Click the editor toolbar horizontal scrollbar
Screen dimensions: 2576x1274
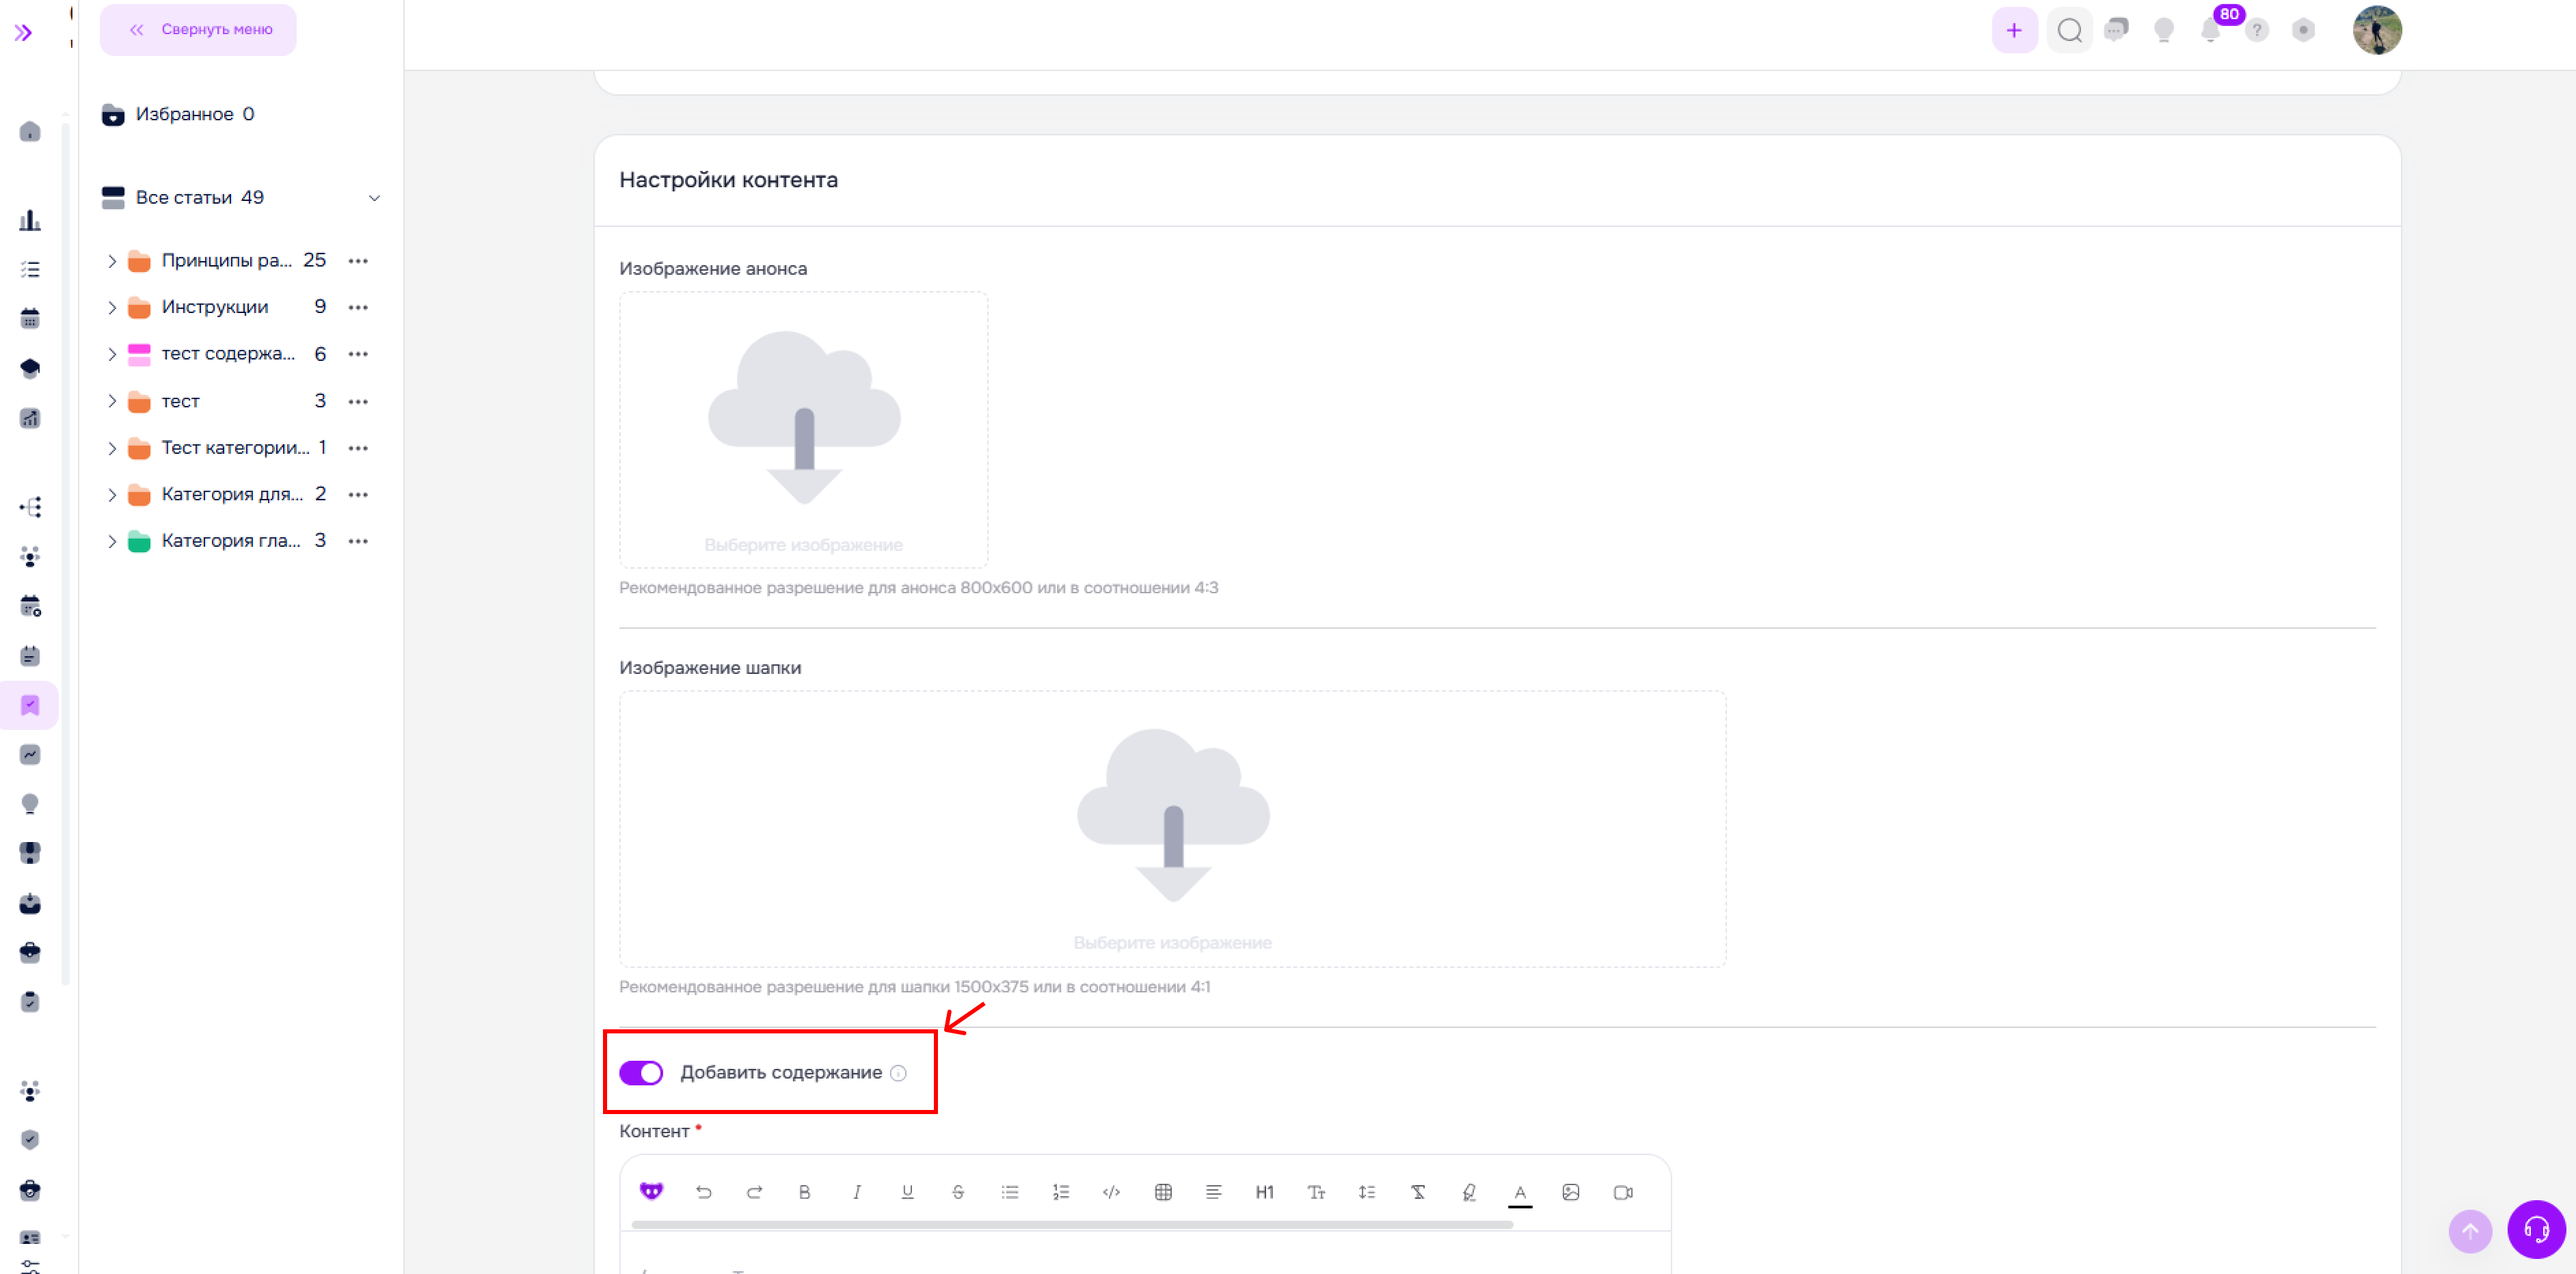click(x=1072, y=1224)
